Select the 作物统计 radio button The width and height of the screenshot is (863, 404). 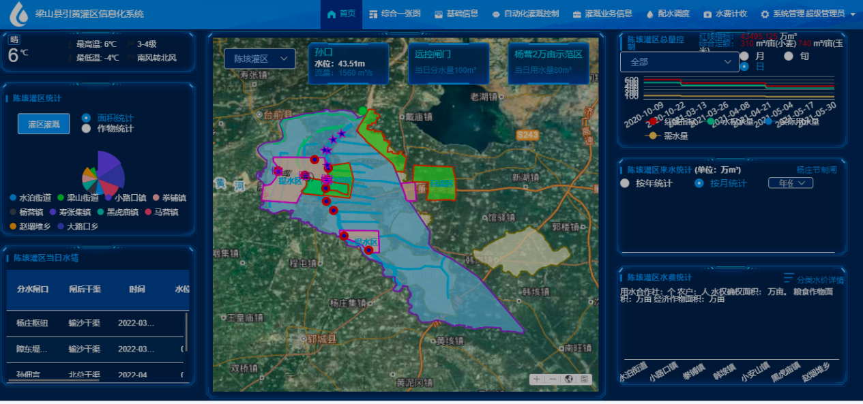click(86, 128)
